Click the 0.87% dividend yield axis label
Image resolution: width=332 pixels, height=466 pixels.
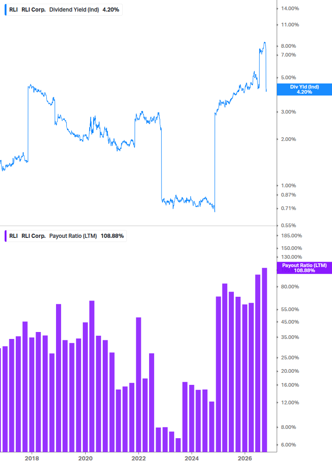pos(288,195)
